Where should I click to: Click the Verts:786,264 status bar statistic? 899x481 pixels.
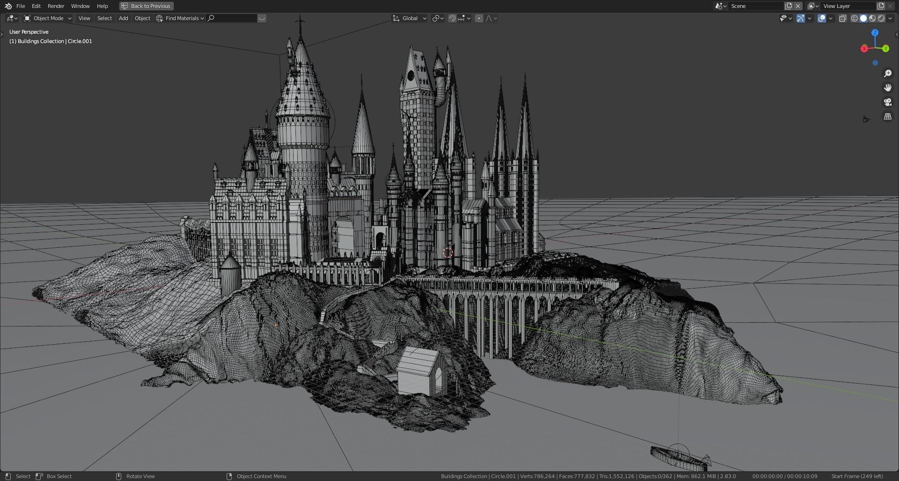[537, 476]
